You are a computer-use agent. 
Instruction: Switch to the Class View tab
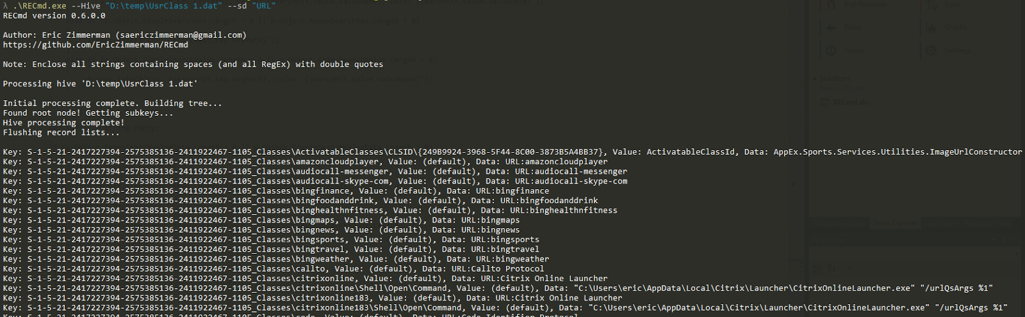pyautogui.click(x=942, y=223)
